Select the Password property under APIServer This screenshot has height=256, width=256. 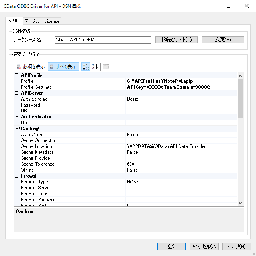click(x=30, y=105)
